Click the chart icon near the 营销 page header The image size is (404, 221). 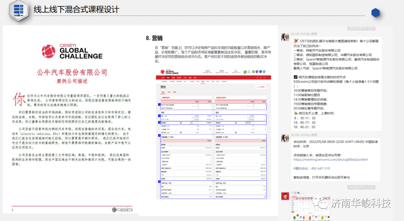[x=258, y=87]
